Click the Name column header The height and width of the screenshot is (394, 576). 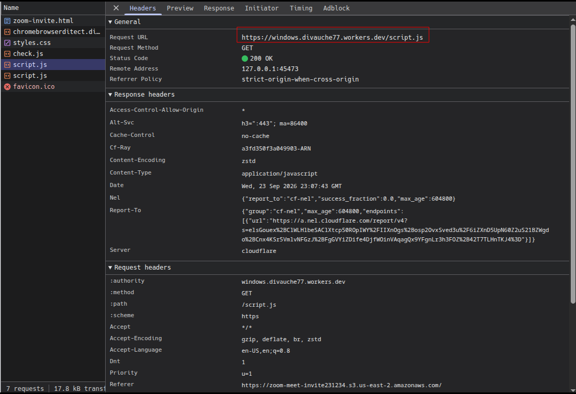tap(53, 8)
